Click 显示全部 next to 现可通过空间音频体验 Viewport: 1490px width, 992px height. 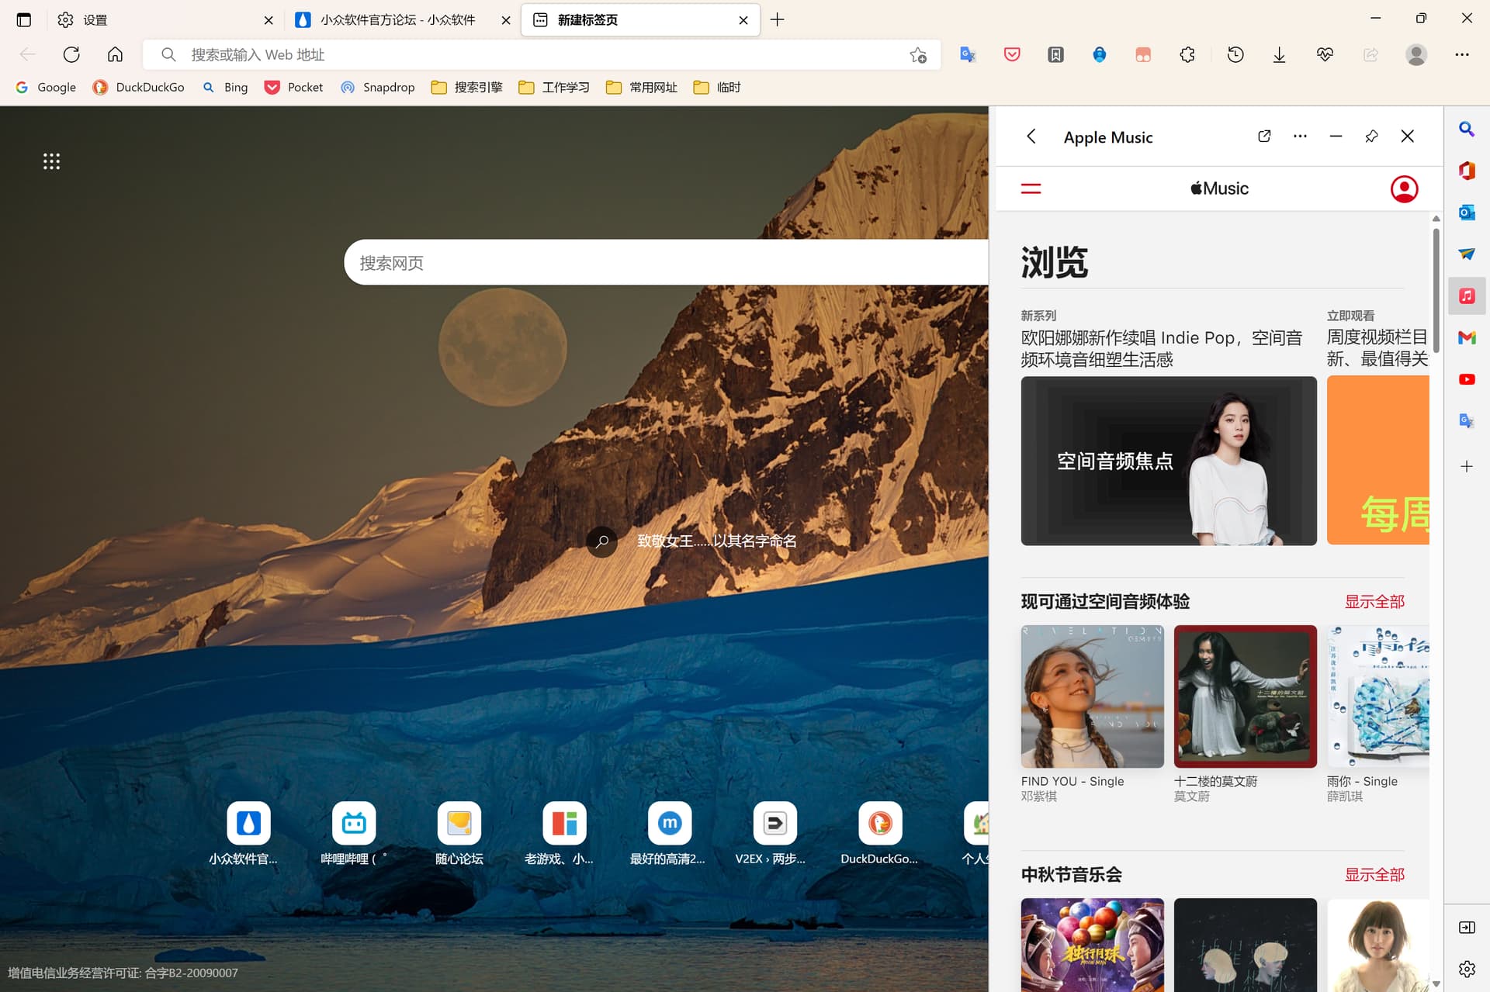(x=1374, y=602)
